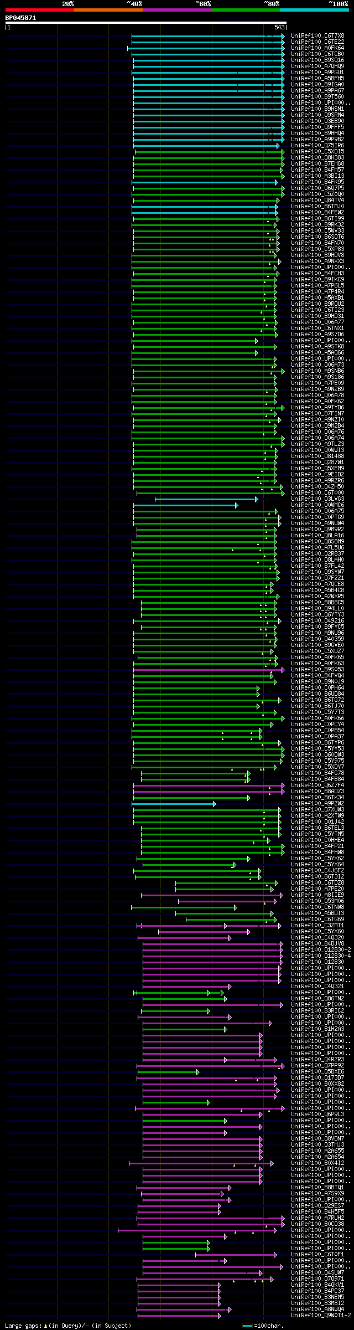
Task: Select hit UniRef100_B9T560
Action: 317,96
